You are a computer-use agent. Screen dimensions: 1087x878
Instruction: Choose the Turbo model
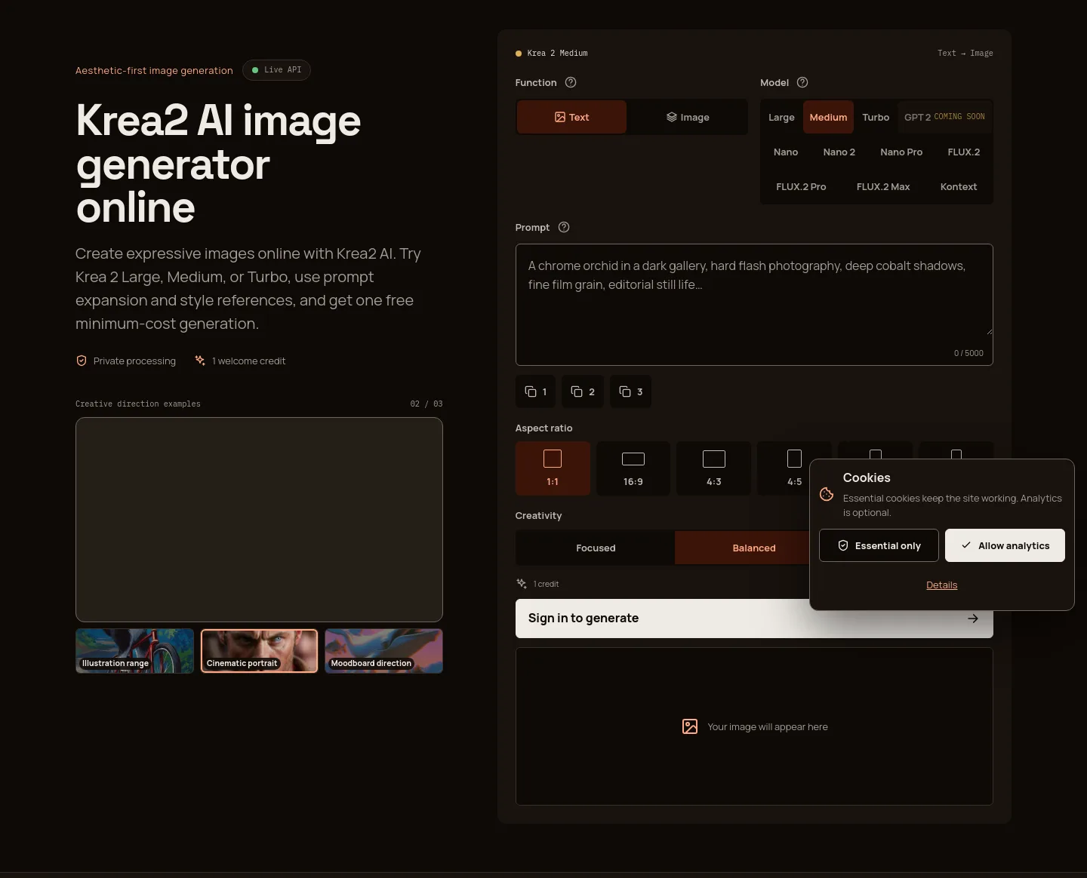click(876, 117)
